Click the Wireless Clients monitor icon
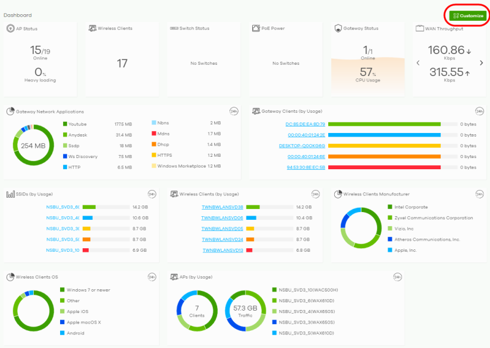Screen dimensions: 490x348 pos(92,29)
